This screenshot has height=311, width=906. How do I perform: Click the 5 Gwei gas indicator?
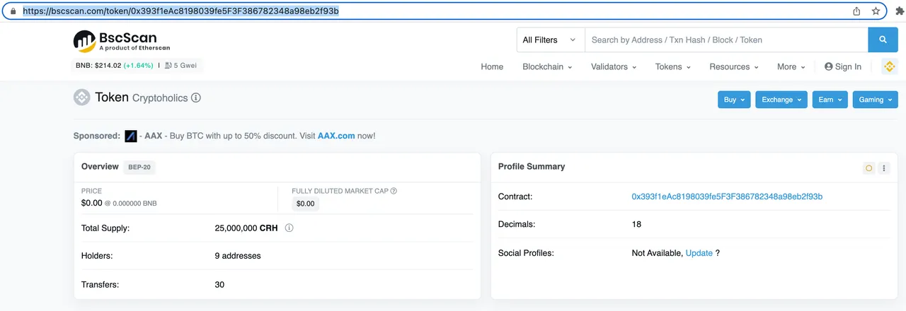[x=180, y=66]
